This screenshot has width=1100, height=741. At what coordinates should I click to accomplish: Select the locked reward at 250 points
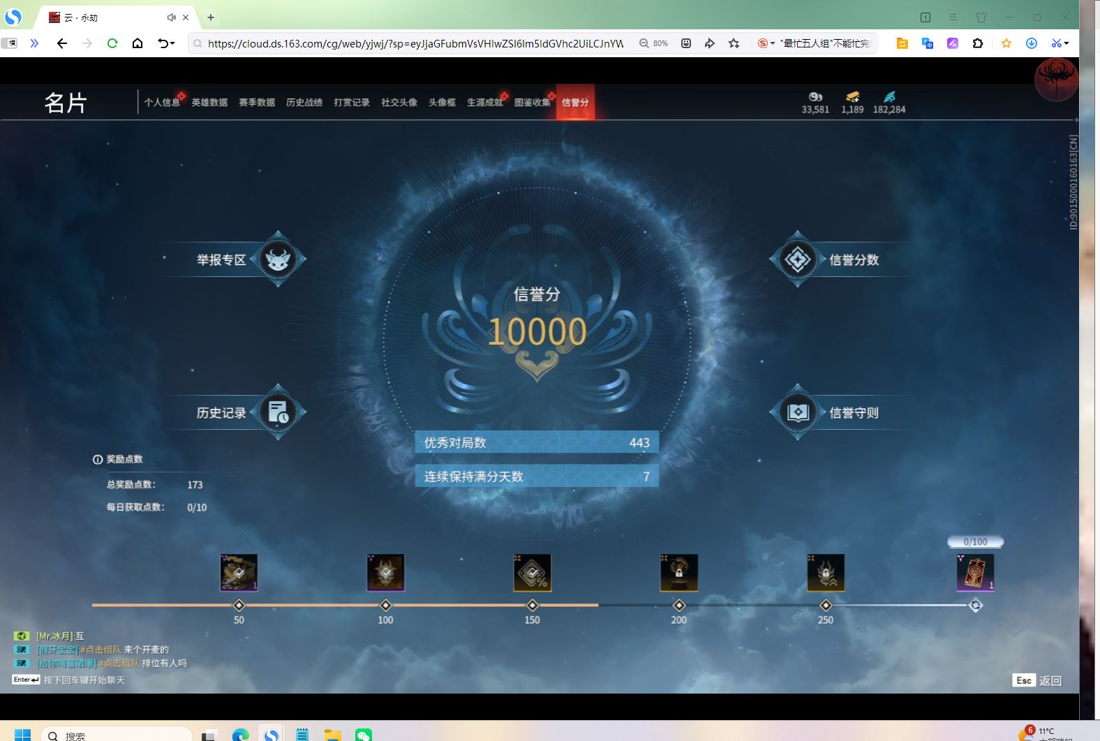click(x=826, y=572)
